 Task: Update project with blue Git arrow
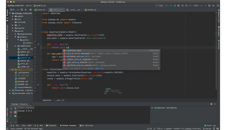click(x=201, y=6)
